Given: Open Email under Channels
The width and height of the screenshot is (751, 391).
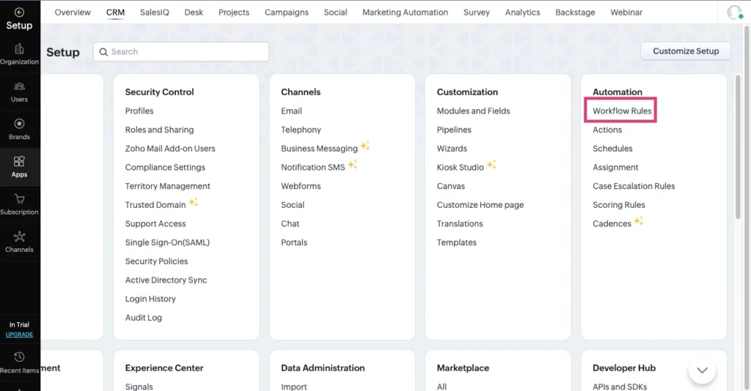Looking at the screenshot, I should 291,111.
